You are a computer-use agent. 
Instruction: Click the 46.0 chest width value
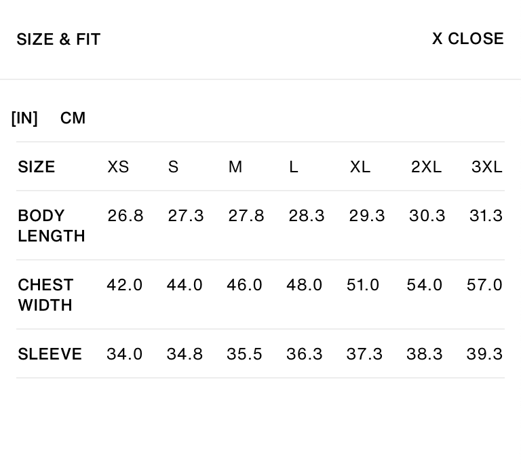click(244, 285)
